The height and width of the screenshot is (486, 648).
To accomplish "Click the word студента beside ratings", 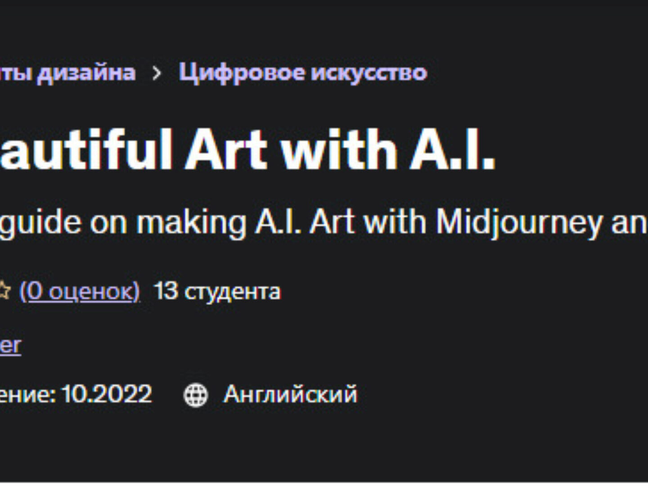I will click(x=233, y=292).
